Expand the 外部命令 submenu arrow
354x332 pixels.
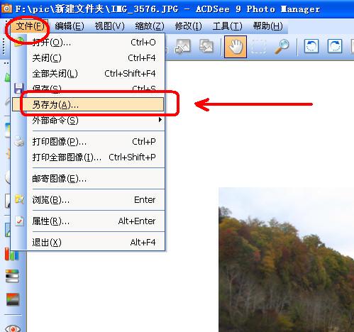(160, 120)
